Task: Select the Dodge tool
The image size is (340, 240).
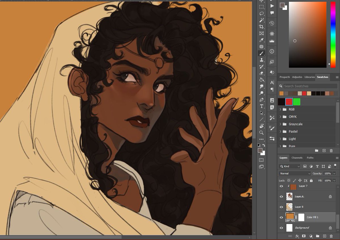Action: pyautogui.click(x=262, y=93)
